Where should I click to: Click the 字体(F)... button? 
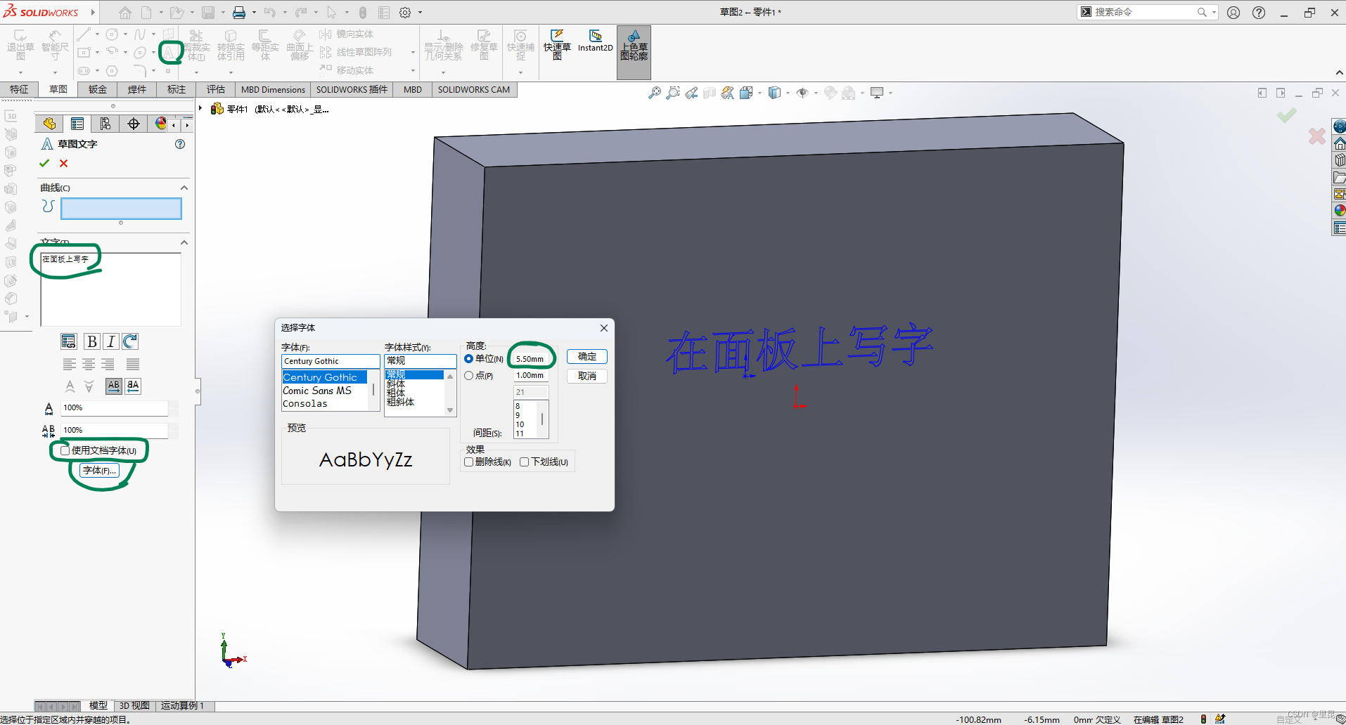point(100,471)
